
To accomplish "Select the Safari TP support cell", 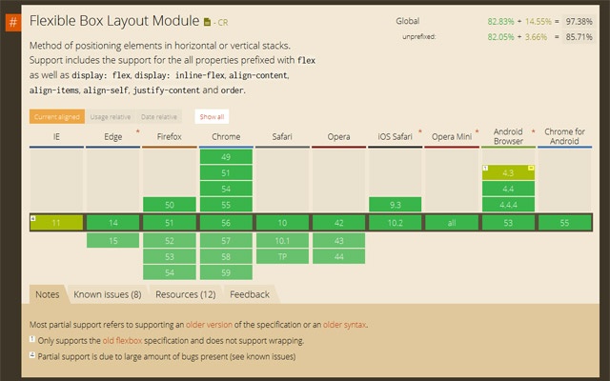I will (x=282, y=256).
